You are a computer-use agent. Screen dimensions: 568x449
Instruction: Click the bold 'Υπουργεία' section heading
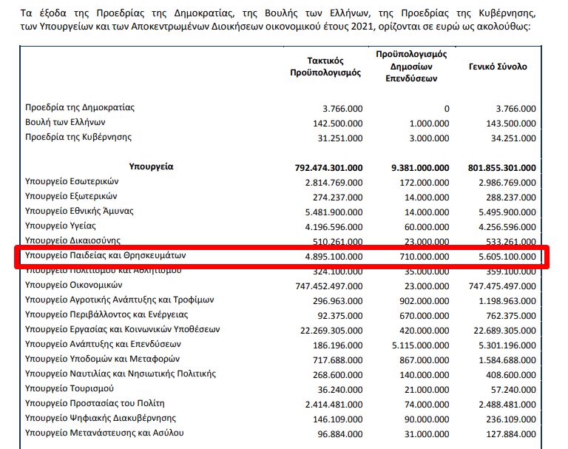click(151, 167)
